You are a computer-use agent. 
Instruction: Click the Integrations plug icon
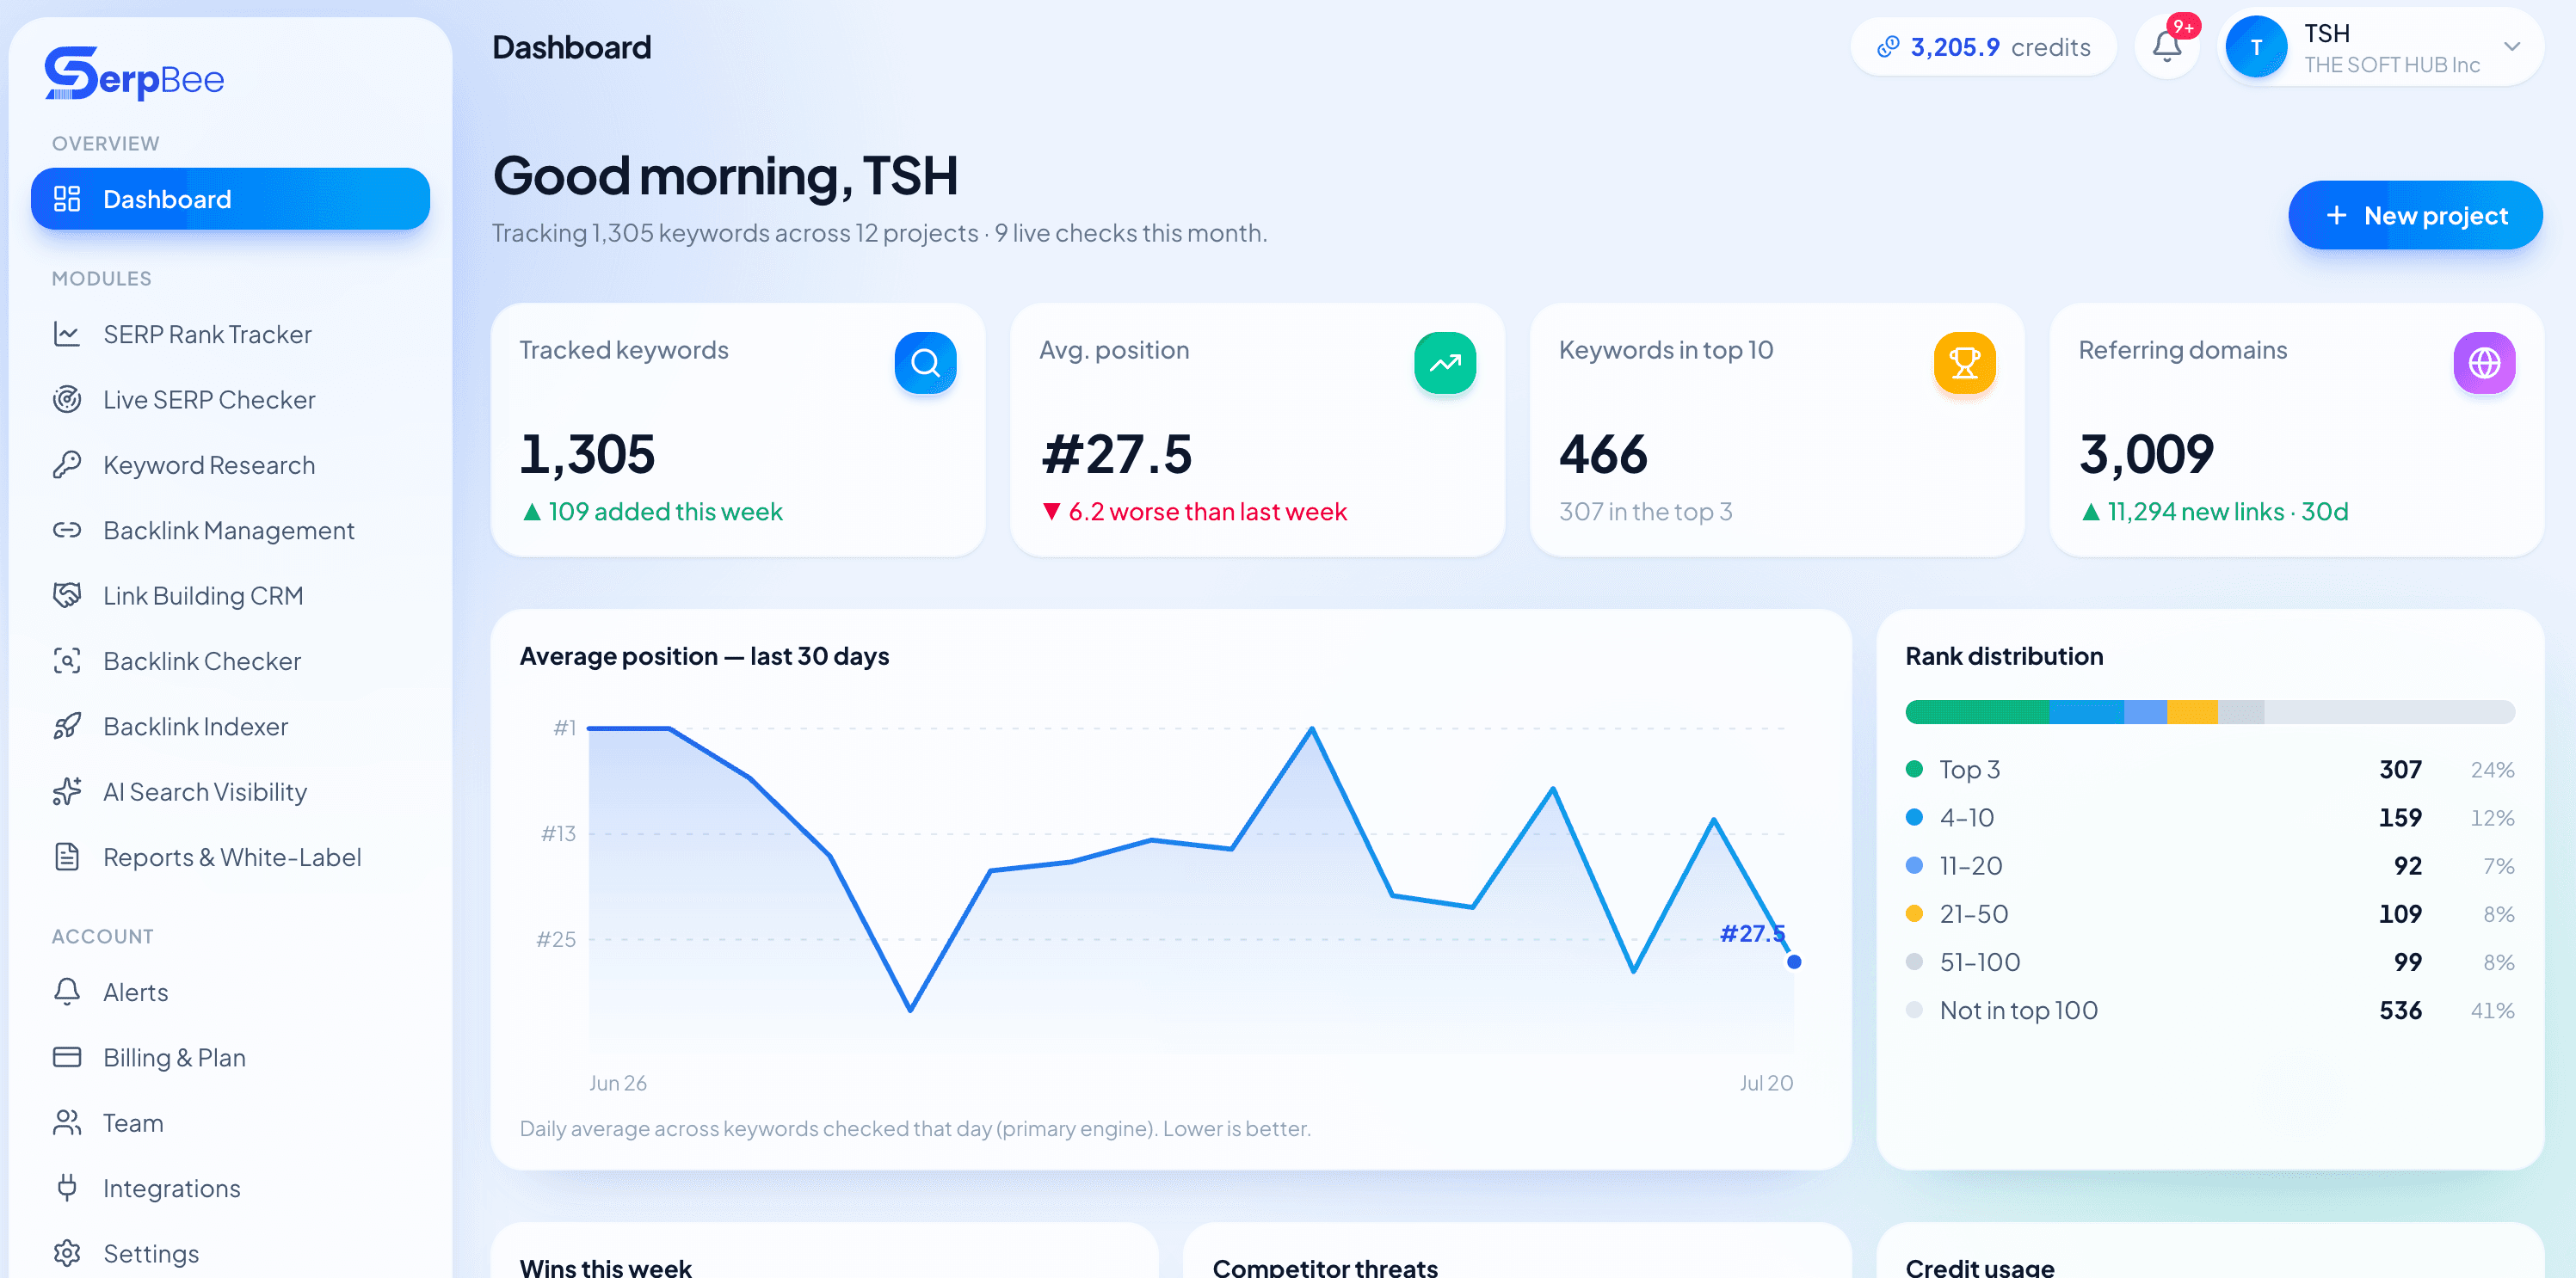[x=67, y=1188]
